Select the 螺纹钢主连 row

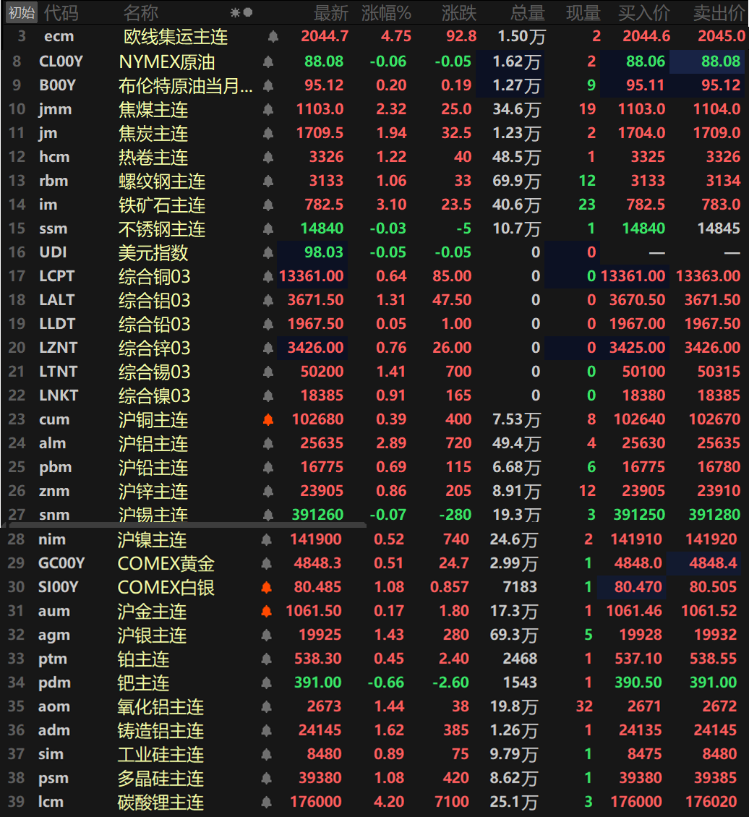click(162, 181)
